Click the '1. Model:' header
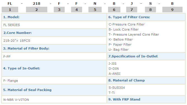Screen dimensions: 187x105 coord(54,17)
